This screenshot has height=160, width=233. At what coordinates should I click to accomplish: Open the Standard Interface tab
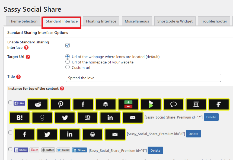point(62,21)
